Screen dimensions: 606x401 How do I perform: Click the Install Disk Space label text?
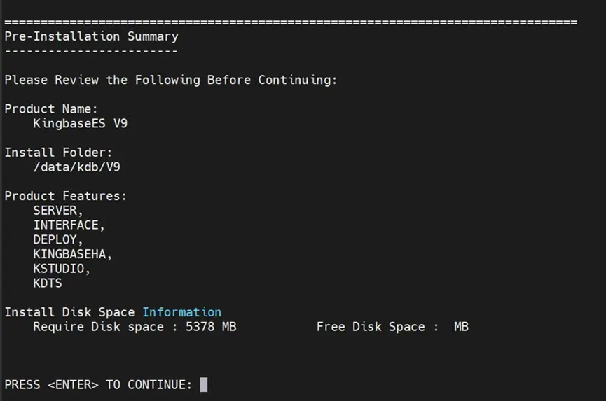(70, 312)
